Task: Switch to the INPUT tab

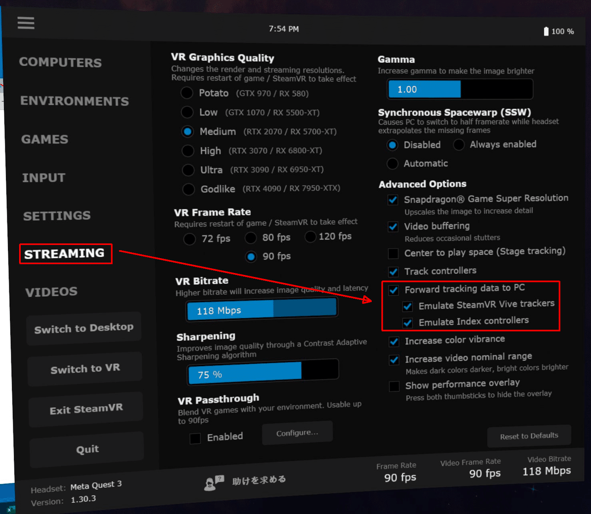Action: tap(44, 177)
